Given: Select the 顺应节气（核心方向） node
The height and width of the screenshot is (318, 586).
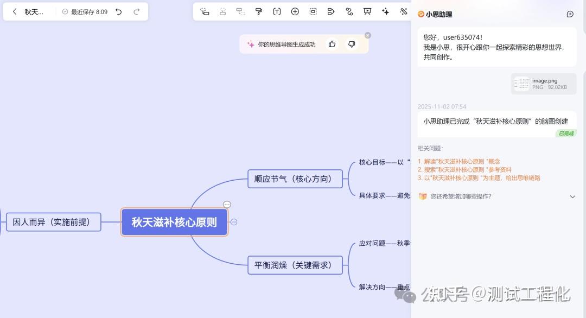Looking at the screenshot, I should click(295, 179).
